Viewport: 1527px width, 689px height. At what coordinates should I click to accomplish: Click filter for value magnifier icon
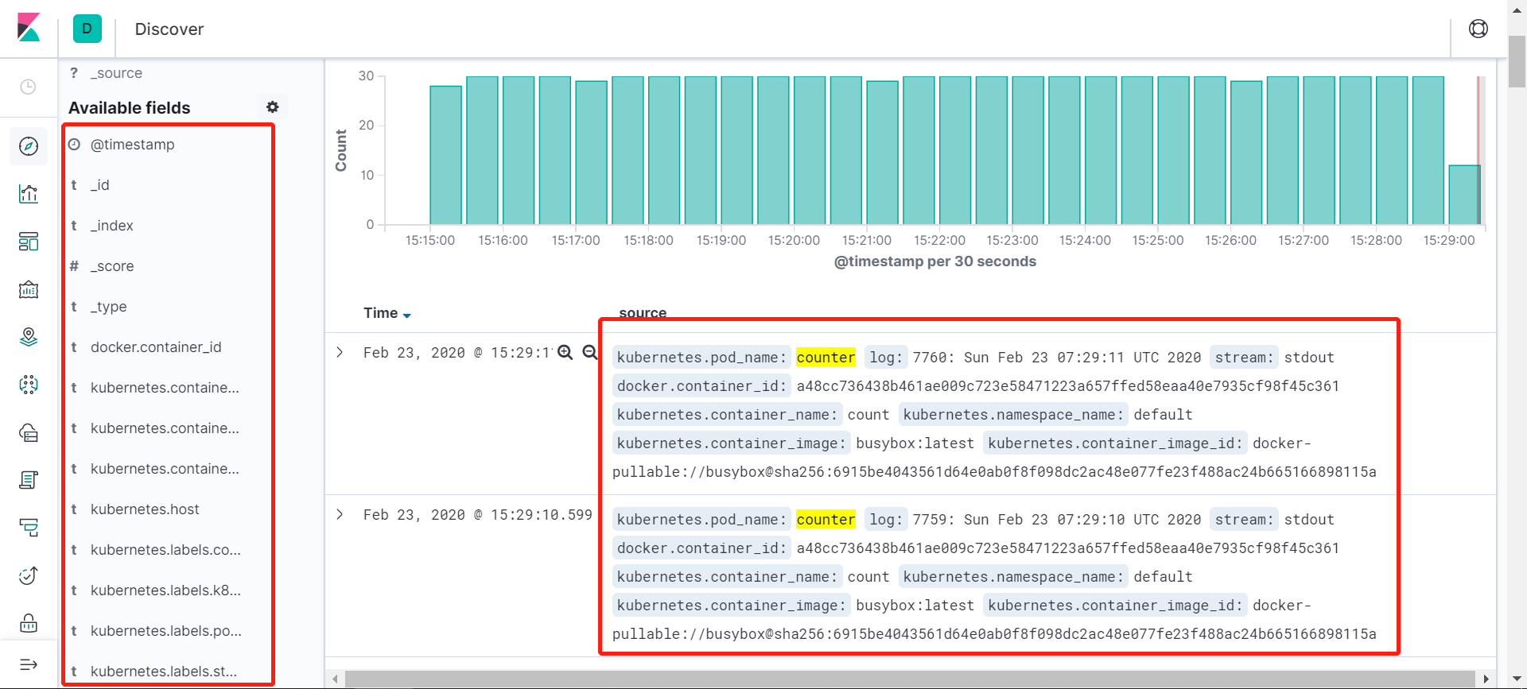(x=565, y=352)
